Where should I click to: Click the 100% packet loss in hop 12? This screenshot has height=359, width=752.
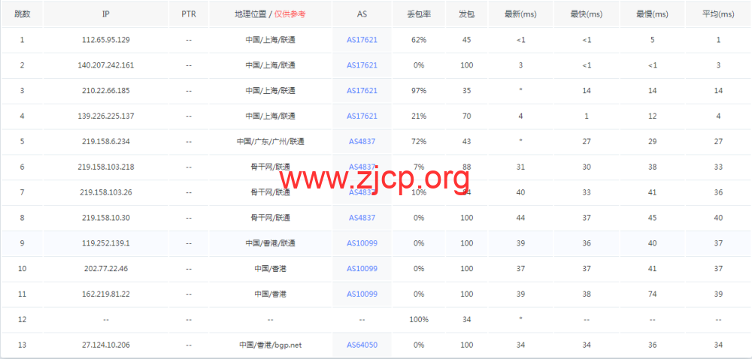tap(419, 319)
